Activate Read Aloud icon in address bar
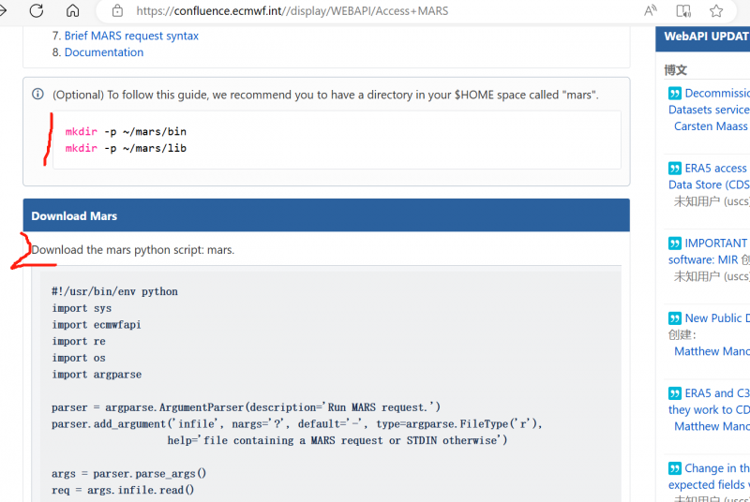The width and height of the screenshot is (750, 502). pos(651,11)
